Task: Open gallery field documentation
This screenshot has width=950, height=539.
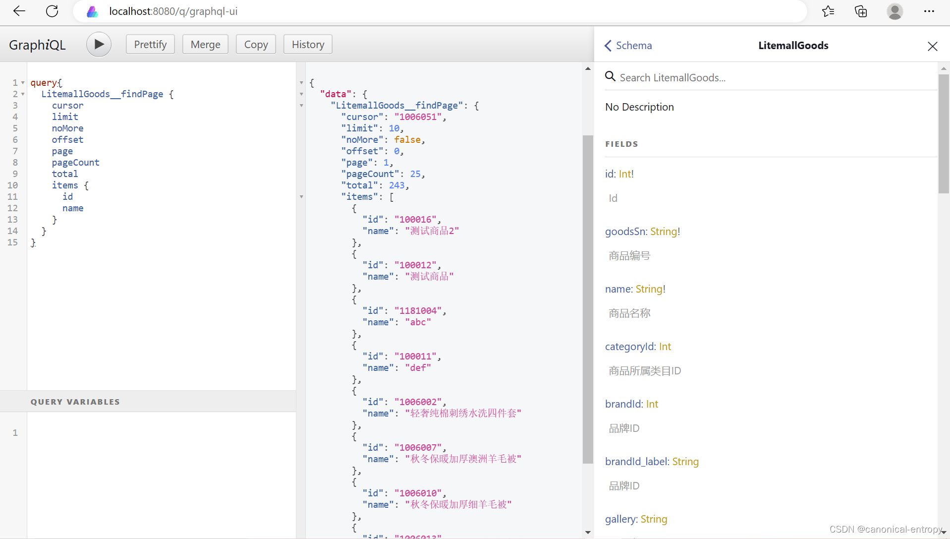Action: (x=620, y=519)
